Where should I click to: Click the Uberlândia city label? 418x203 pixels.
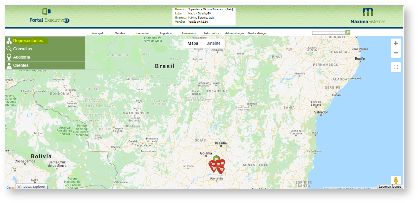coord(216,178)
